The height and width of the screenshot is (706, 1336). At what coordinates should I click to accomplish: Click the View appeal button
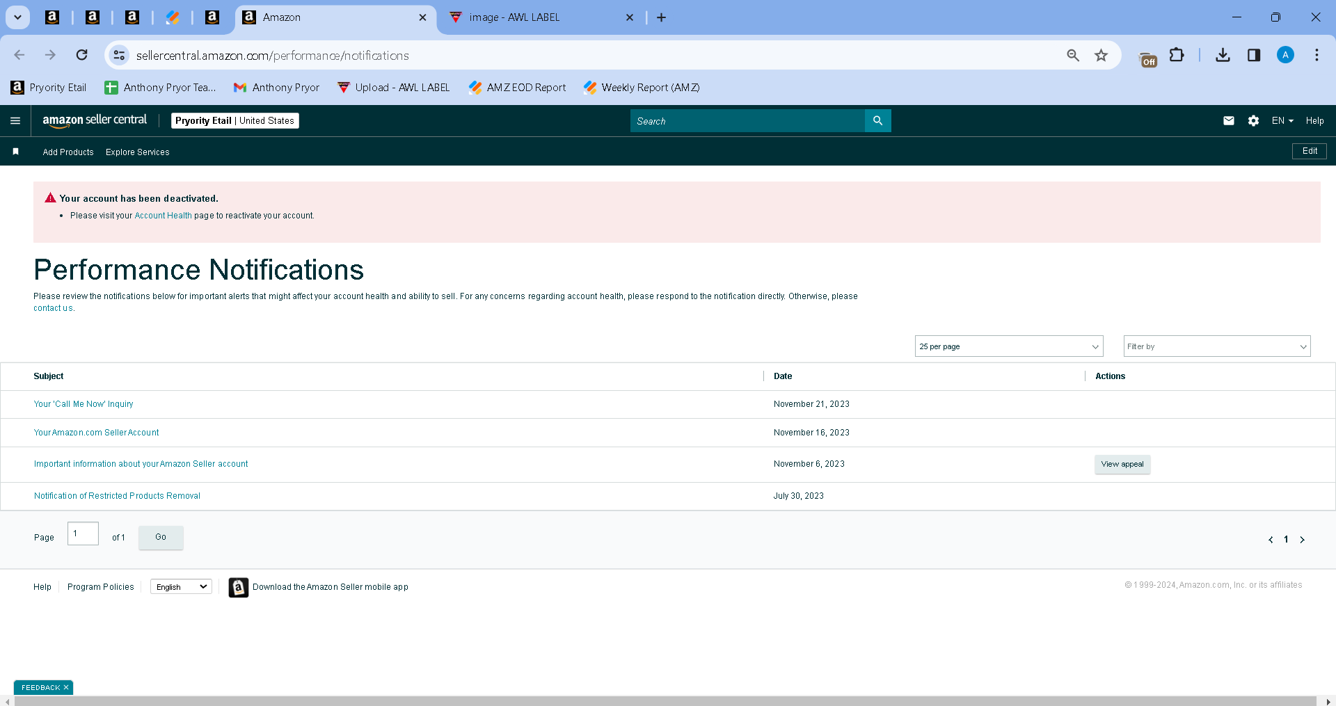click(1122, 465)
